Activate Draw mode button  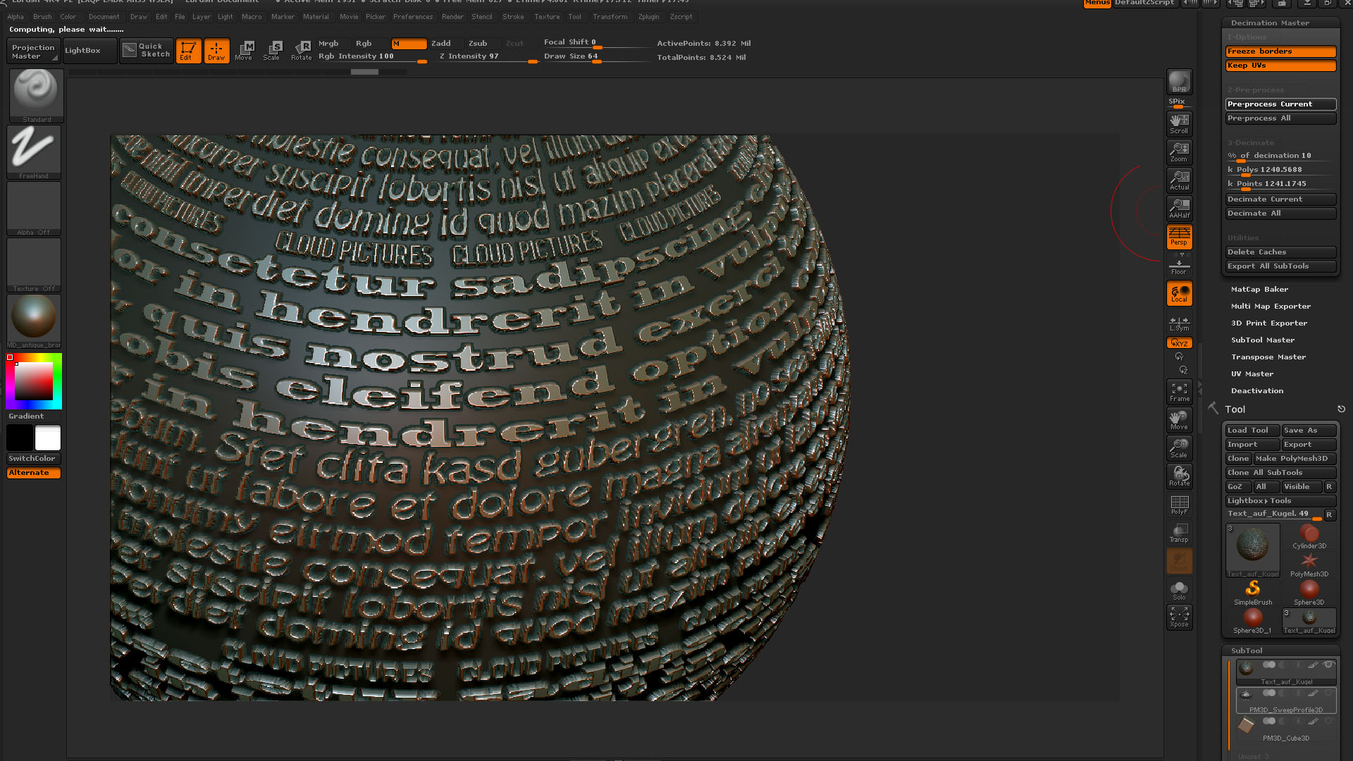coord(216,51)
